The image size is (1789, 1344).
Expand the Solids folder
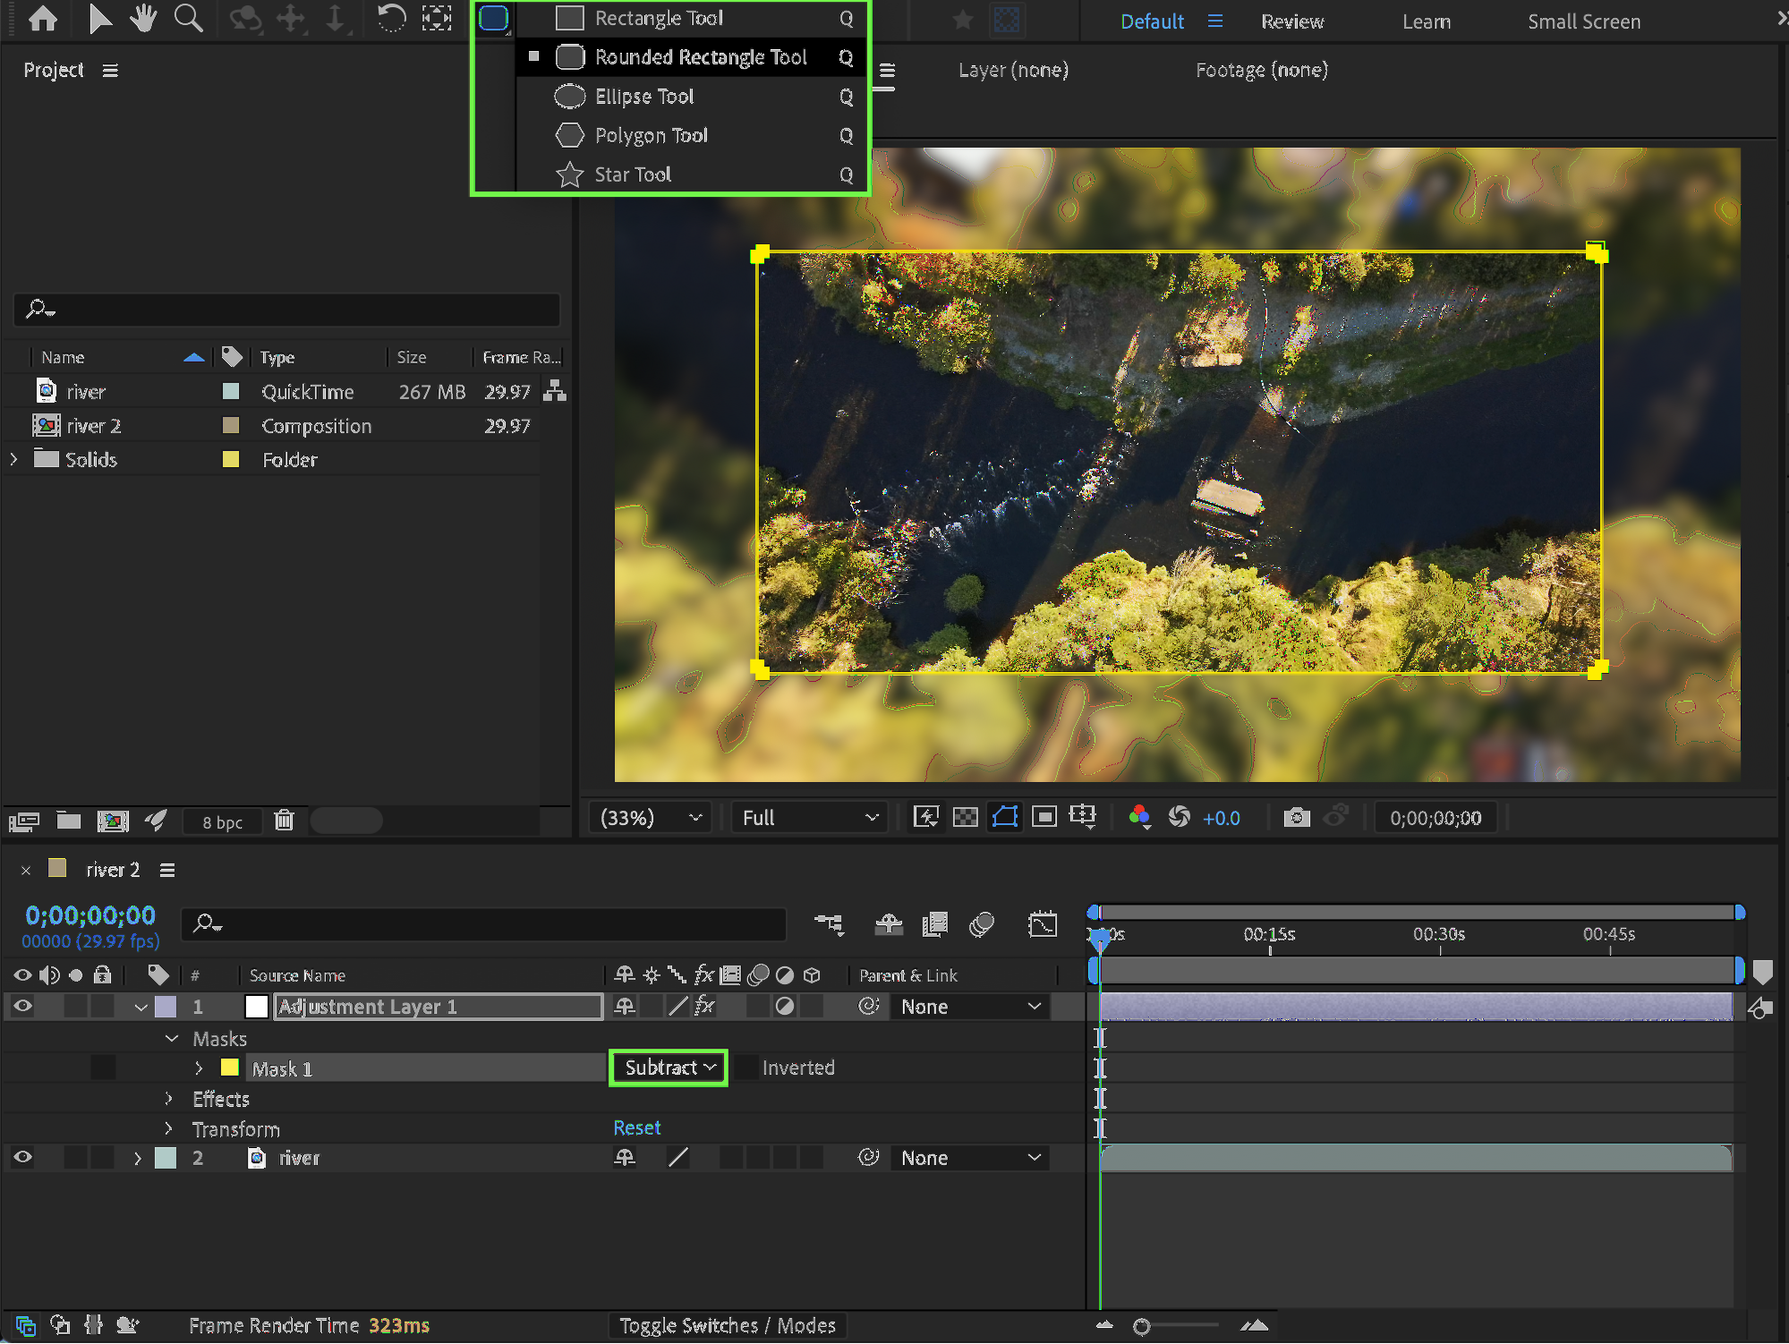point(14,459)
